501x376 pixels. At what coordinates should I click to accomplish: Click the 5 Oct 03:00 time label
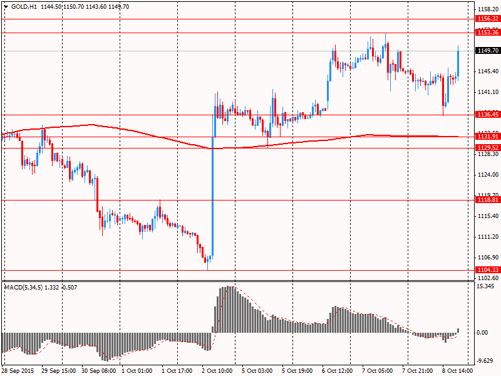[257, 371]
